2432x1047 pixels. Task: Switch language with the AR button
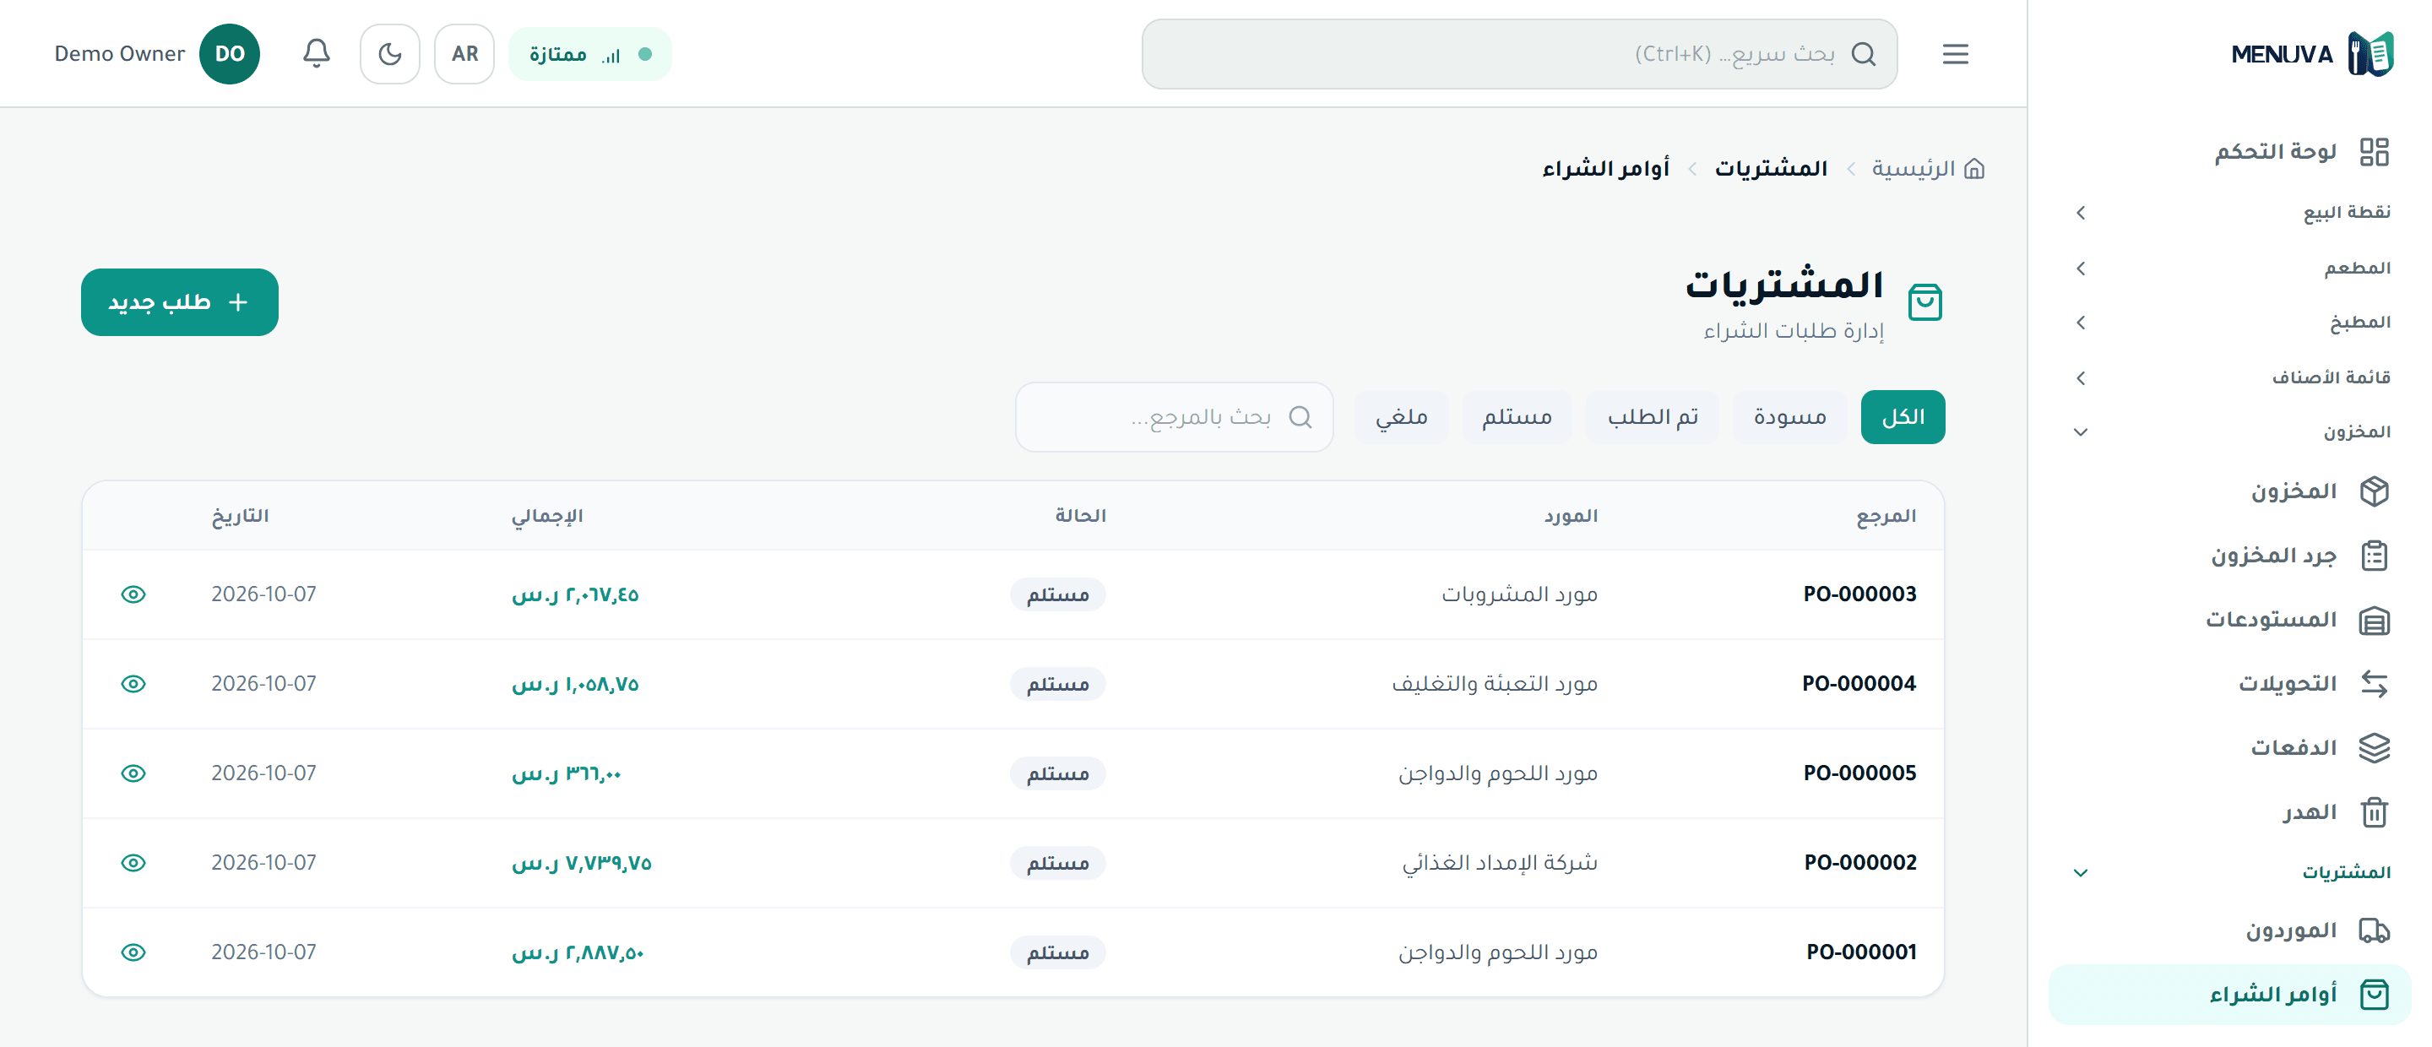coord(464,54)
